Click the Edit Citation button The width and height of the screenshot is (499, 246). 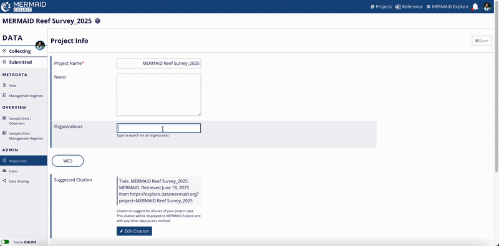[x=134, y=231]
